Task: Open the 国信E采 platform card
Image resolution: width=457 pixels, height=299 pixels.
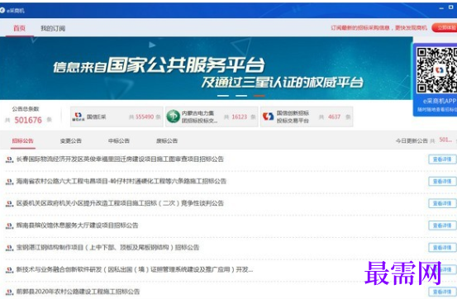Action: tap(117, 116)
